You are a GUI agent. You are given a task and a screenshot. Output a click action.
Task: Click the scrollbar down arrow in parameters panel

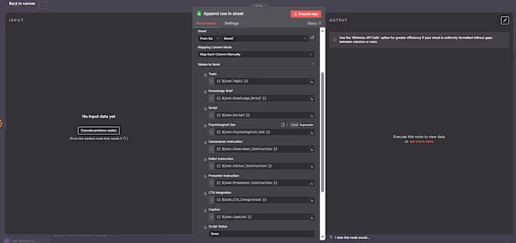click(x=322, y=237)
